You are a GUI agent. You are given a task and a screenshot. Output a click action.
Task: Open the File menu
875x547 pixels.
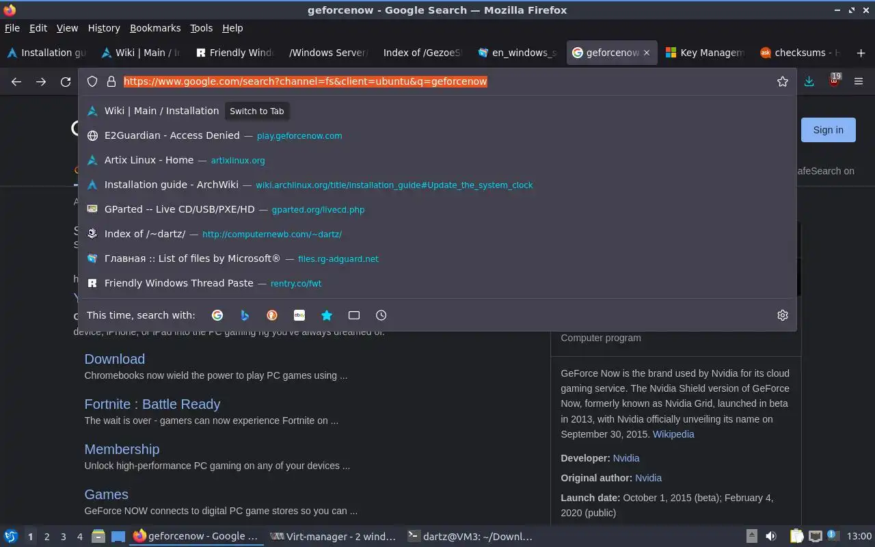click(x=12, y=28)
